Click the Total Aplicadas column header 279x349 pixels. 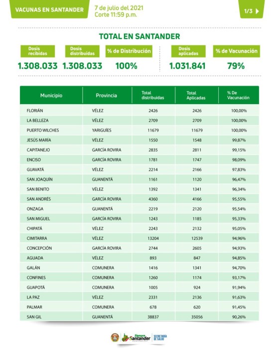(196, 95)
